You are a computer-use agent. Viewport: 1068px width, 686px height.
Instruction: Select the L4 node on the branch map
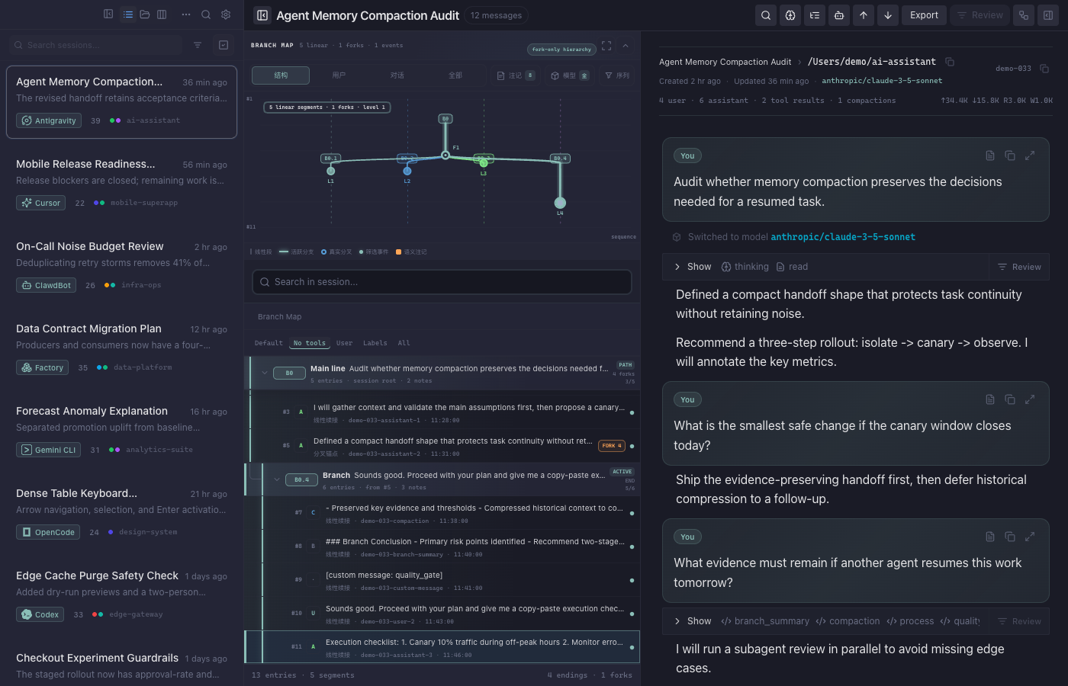pos(560,204)
